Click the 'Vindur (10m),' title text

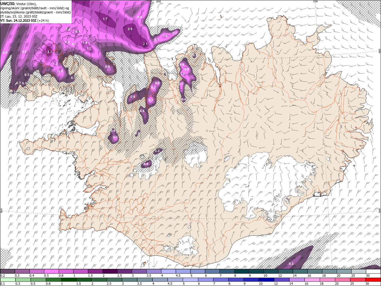click(26, 4)
